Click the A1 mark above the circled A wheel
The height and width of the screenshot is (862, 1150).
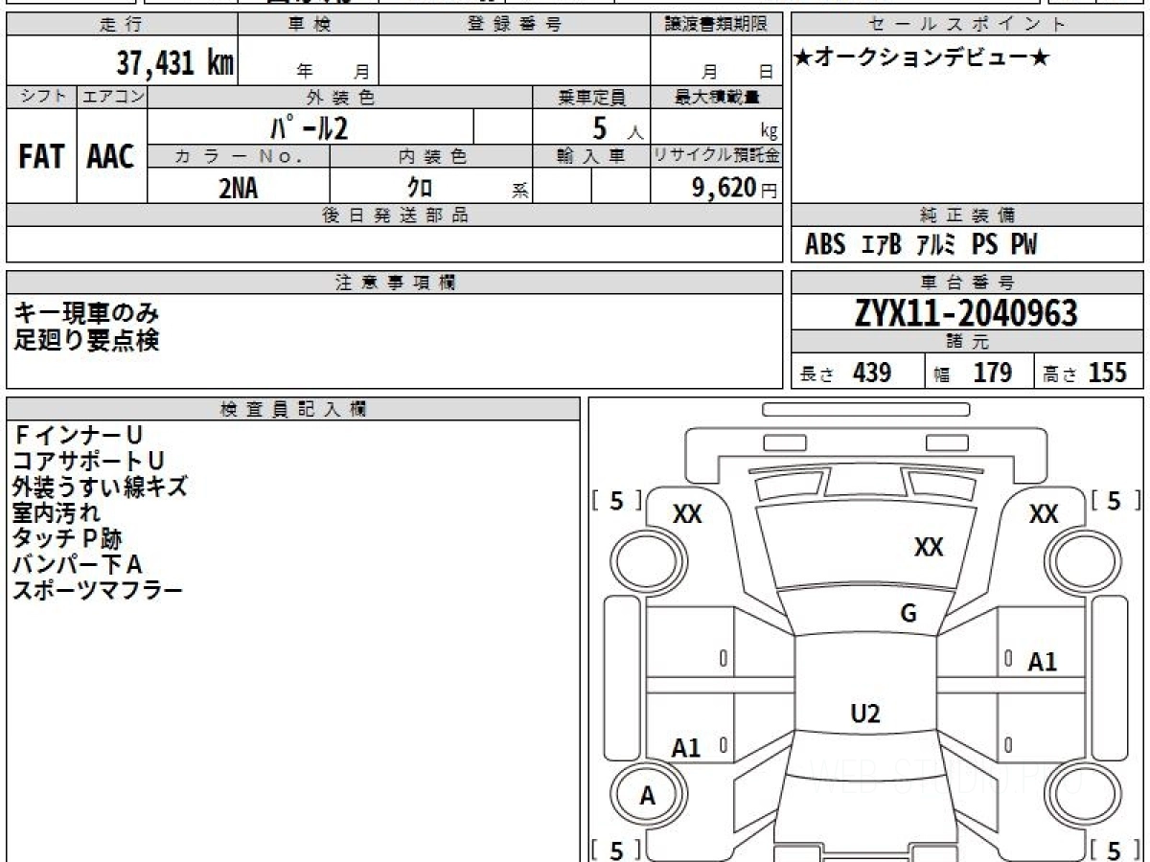[x=686, y=748]
